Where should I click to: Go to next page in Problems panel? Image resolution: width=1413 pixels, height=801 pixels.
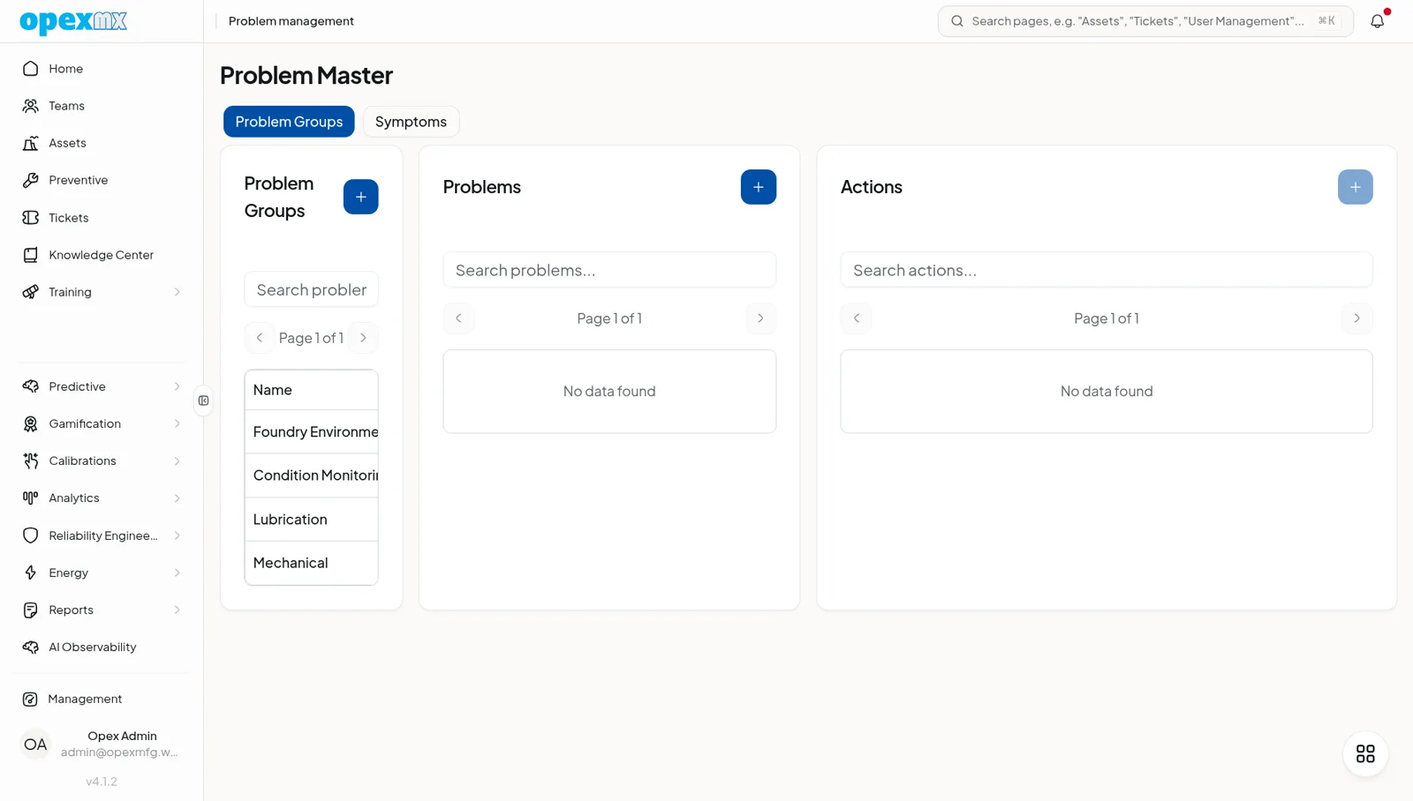760,318
